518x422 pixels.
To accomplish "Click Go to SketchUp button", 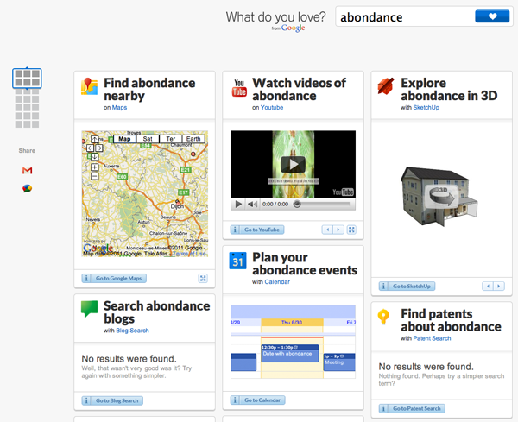I will (x=407, y=286).
